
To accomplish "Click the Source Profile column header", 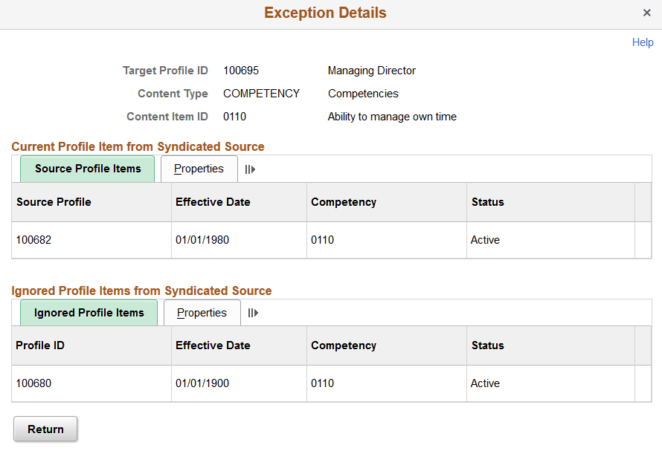I will [54, 201].
